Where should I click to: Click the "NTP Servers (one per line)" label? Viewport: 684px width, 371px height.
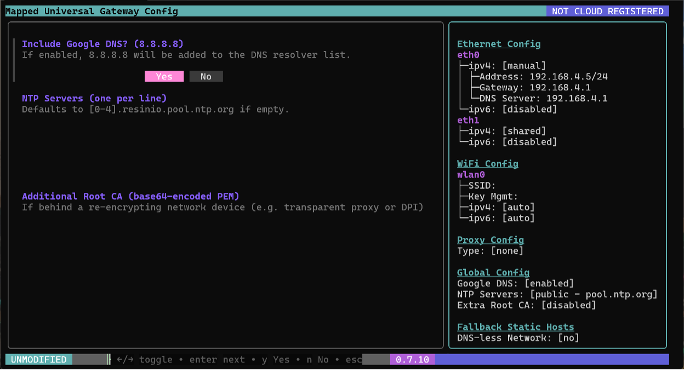pos(94,98)
